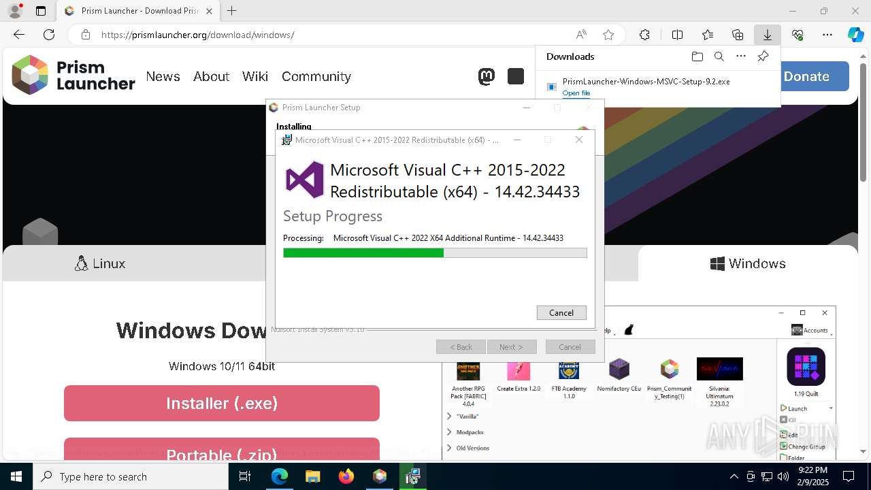This screenshot has width=871, height=490.
Task: Click the dark square icon beside Mastodon
Action: coord(516,76)
